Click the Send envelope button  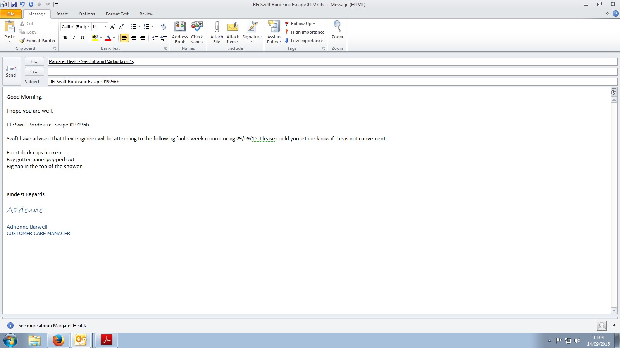[11, 71]
